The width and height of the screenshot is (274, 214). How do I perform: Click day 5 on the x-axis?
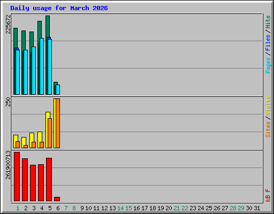click(50, 208)
